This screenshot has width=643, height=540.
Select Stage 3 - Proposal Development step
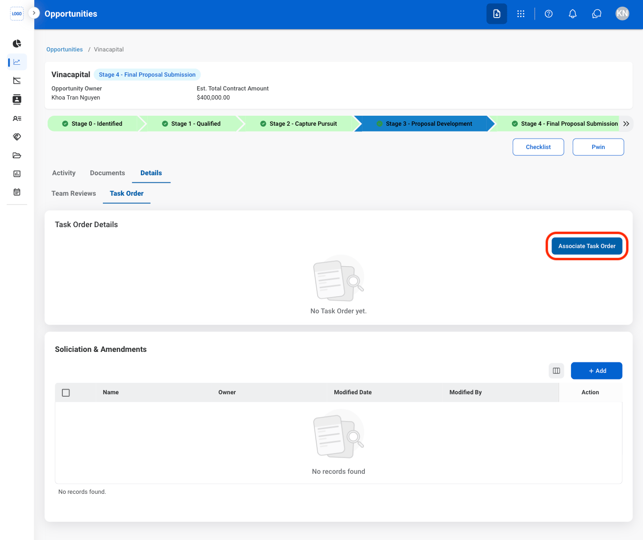[424, 124]
